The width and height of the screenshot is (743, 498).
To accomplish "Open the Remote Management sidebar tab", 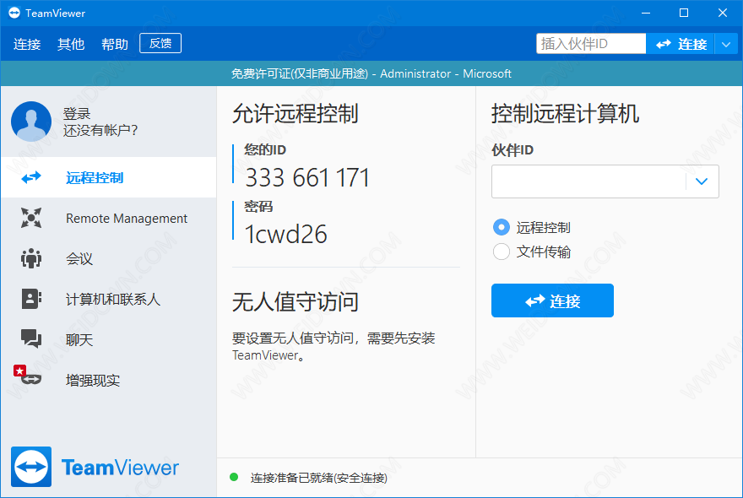I will 109,218.
